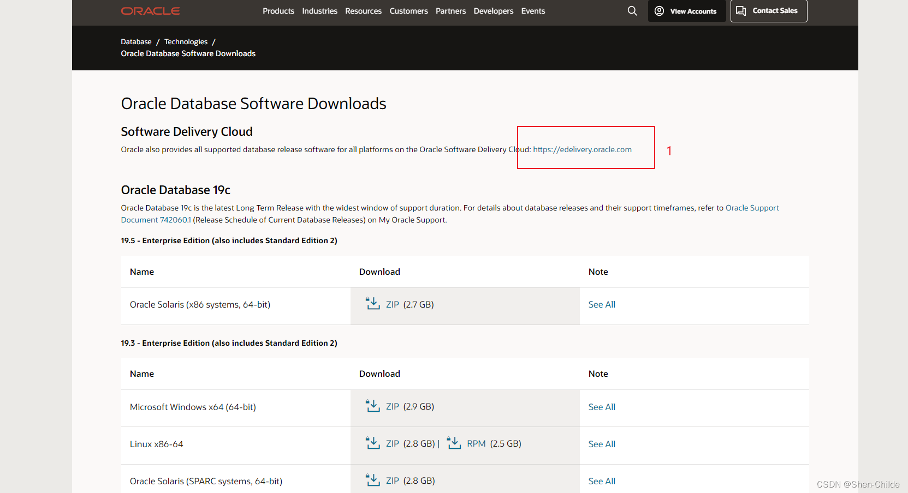Click the download icon for Oracle Solaris x86 ZIP
The image size is (908, 493).
373,303
